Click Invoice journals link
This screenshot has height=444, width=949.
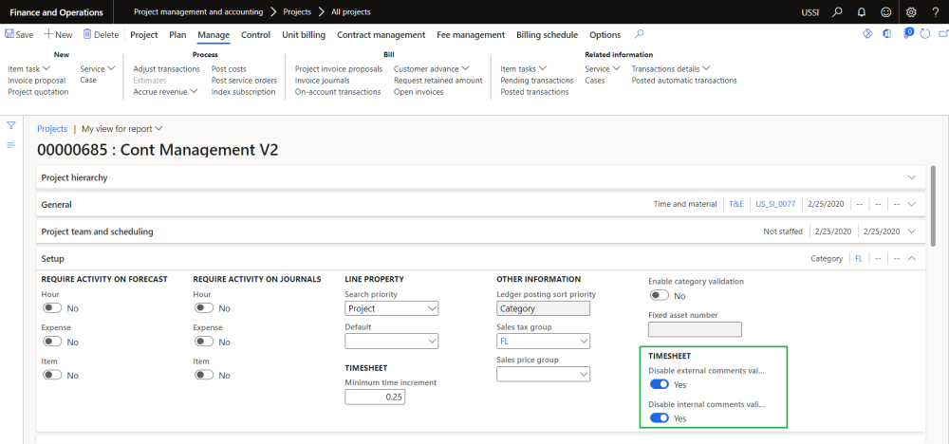click(x=323, y=81)
